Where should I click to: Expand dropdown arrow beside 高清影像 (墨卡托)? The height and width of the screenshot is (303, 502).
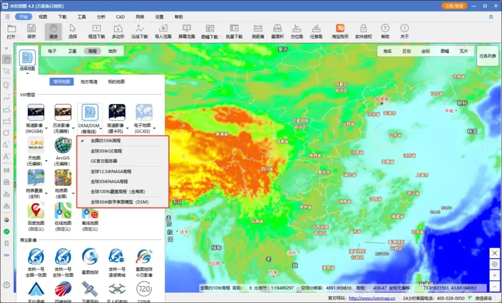[x=127, y=128]
